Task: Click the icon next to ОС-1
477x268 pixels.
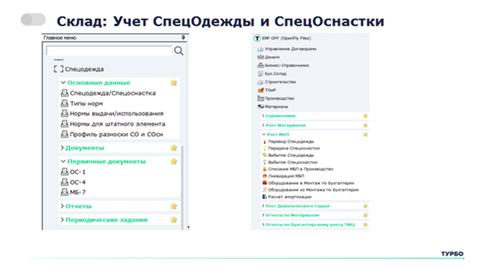Action: coord(65,172)
